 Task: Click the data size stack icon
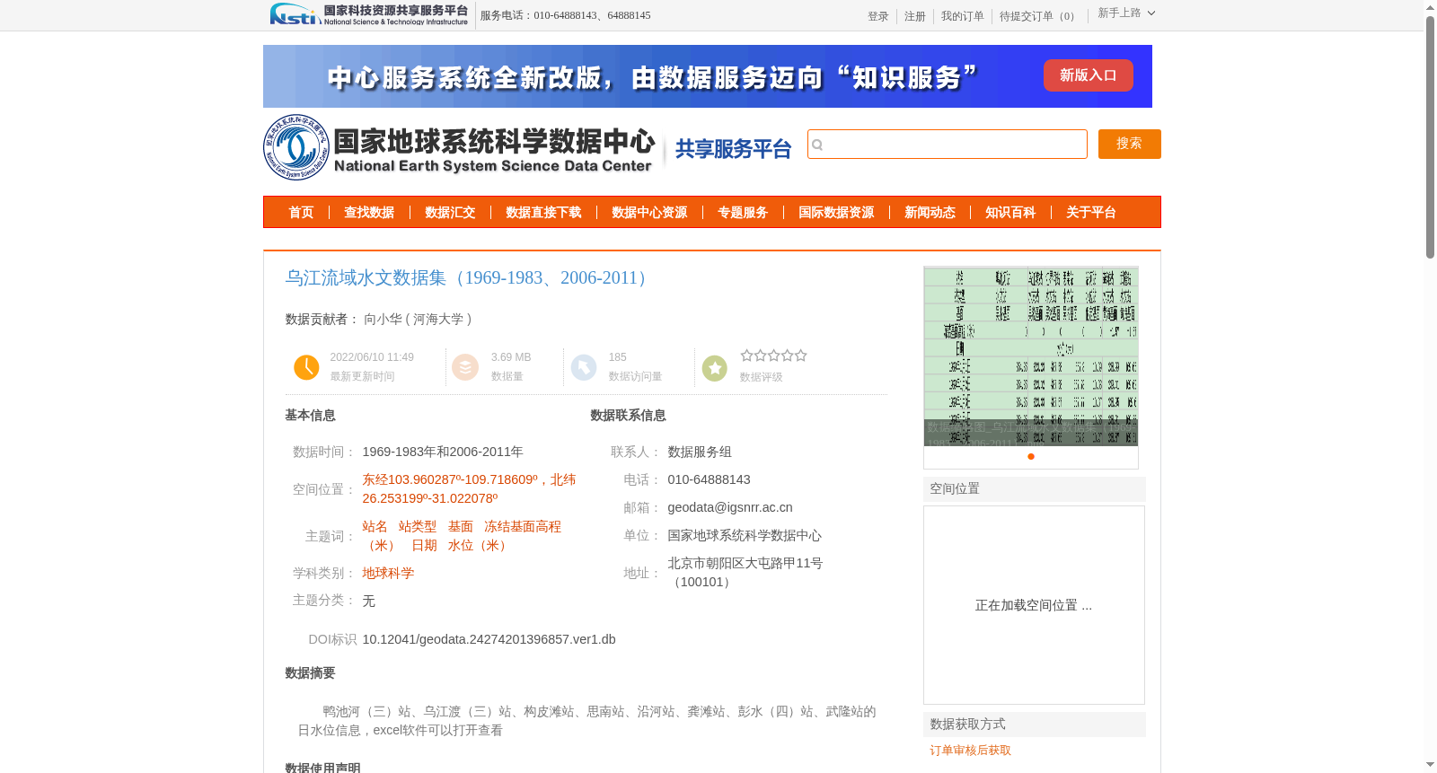click(x=465, y=367)
